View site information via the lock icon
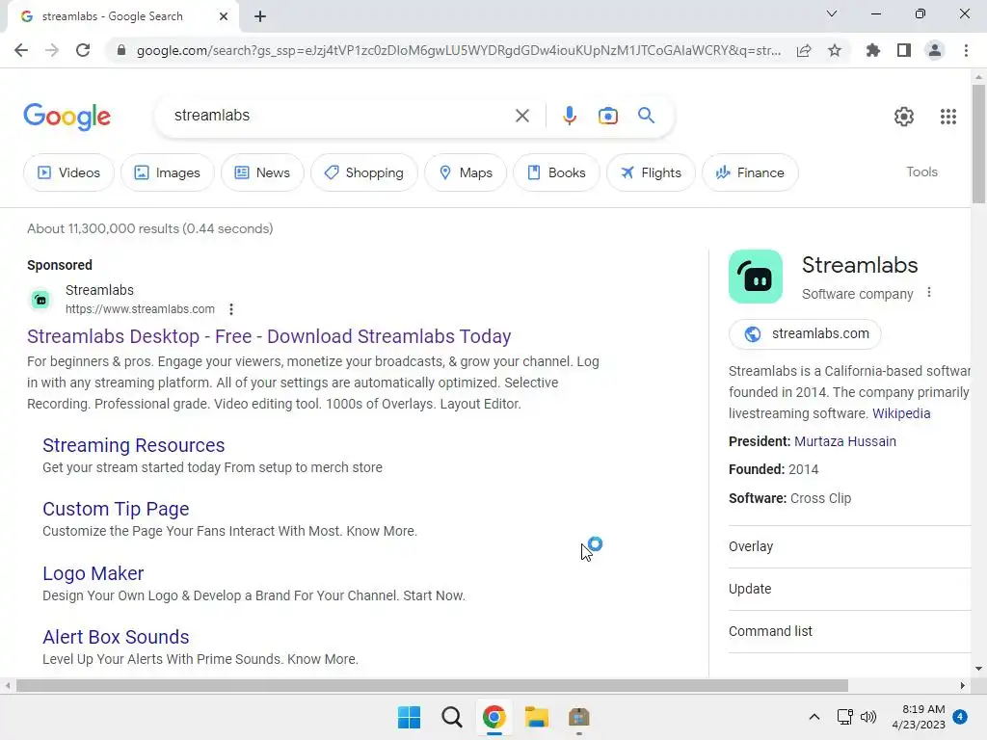Screen dimensions: 987x740 (x=121, y=50)
